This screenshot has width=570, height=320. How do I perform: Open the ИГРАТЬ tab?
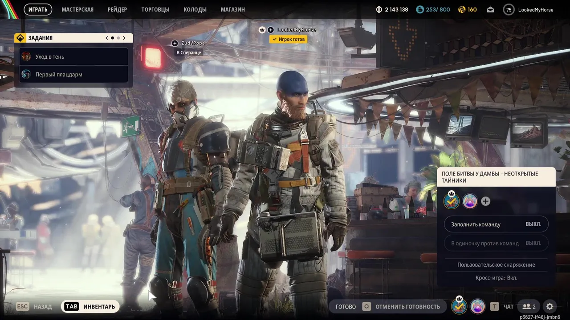point(38,9)
